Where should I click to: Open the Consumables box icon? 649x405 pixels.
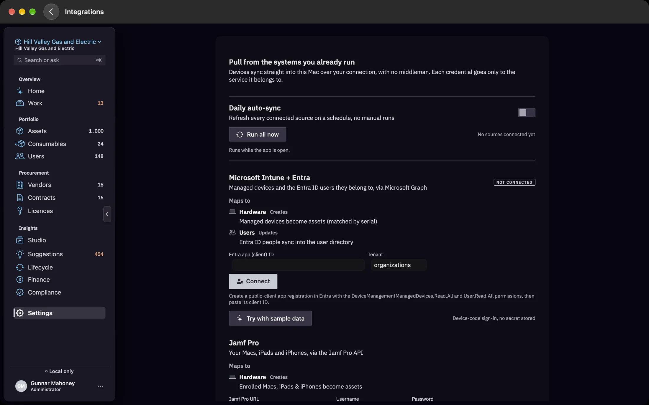pyautogui.click(x=20, y=144)
